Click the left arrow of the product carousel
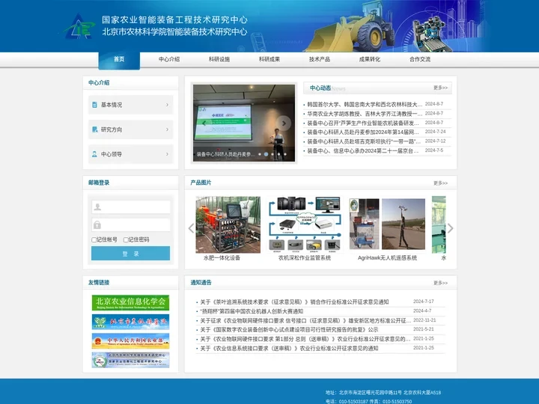Image resolution: width=539 pixels, height=404 pixels. click(191, 228)
